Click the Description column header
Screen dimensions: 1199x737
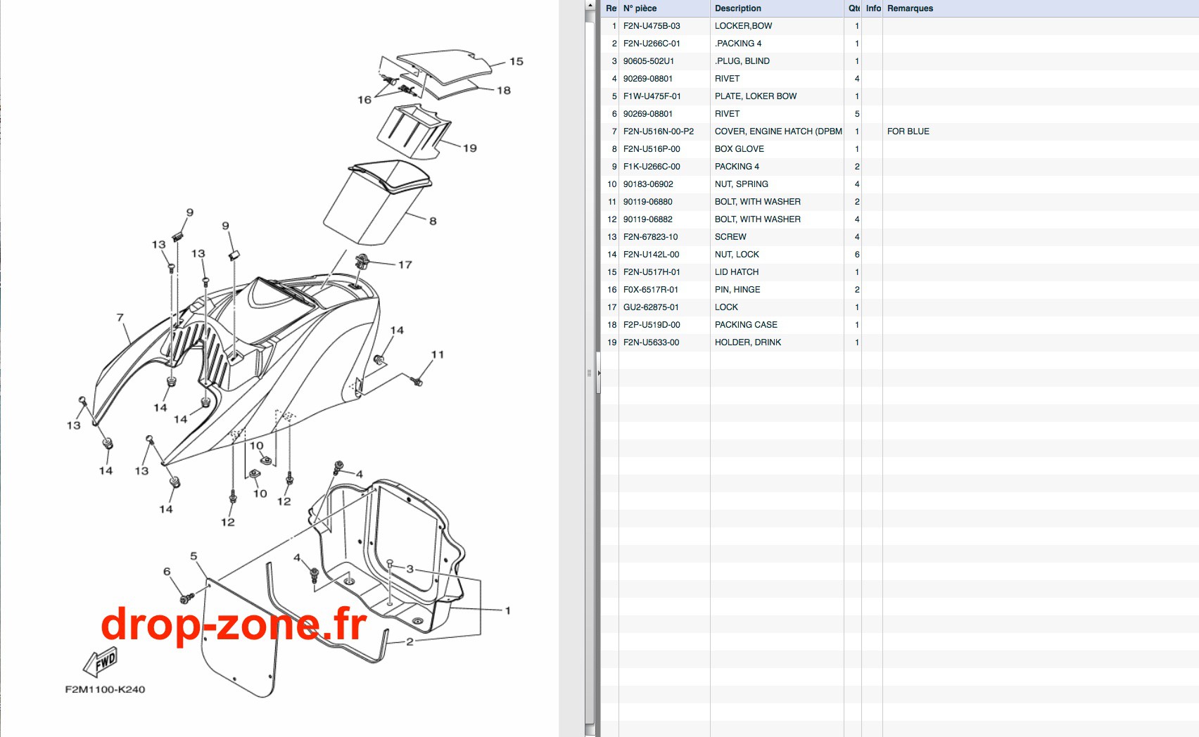click(x=777, y=8)
